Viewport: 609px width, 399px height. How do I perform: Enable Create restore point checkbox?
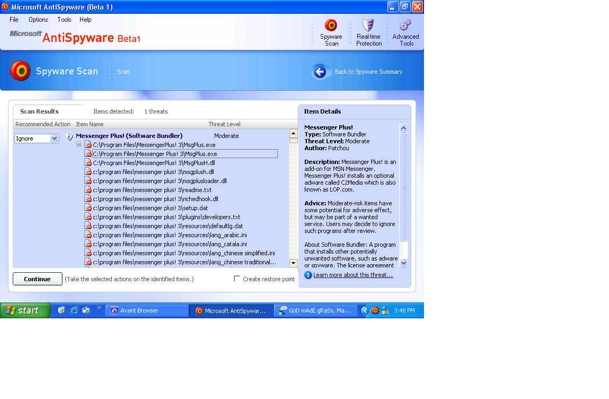click(237, 279)
